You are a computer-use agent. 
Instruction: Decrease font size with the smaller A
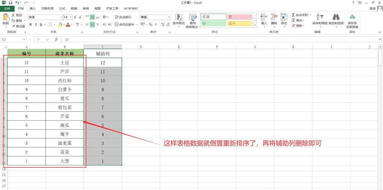[x=80, y=17]
